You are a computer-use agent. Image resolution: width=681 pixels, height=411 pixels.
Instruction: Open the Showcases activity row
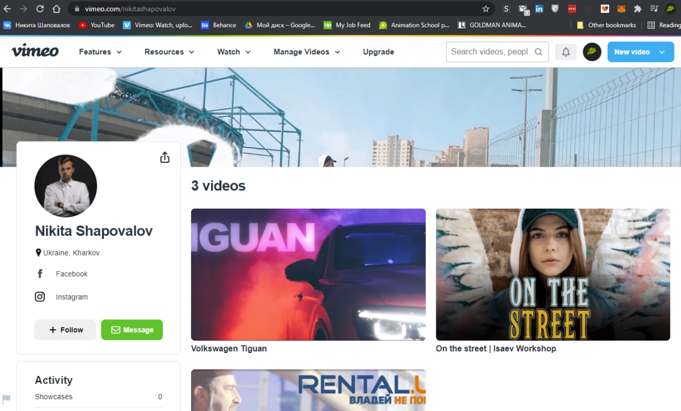click(98, 397)
